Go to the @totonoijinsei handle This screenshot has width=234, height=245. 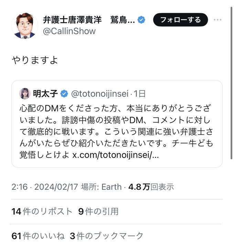tap(100, 93)
